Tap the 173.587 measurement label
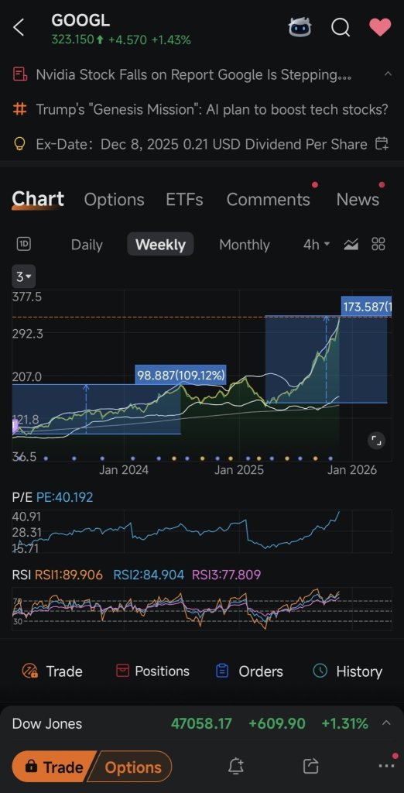 pos(367,307)
